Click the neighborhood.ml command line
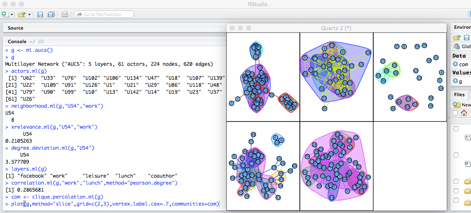Screen dimensions: 471x213 tap(54, 106)
